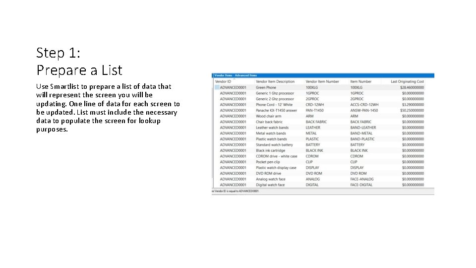This screenshot has width=476, height=268.
Task: Click the 'CRD-12WH' vendor item number
Action: coord(315,105)
